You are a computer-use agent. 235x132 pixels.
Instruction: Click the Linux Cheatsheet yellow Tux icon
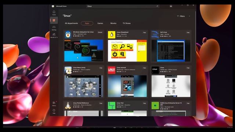pyautogui.click(x=112, y=35)
